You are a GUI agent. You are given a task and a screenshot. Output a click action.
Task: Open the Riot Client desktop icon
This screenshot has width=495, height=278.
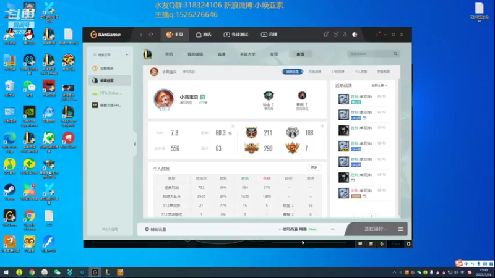[x=68, y=141]
